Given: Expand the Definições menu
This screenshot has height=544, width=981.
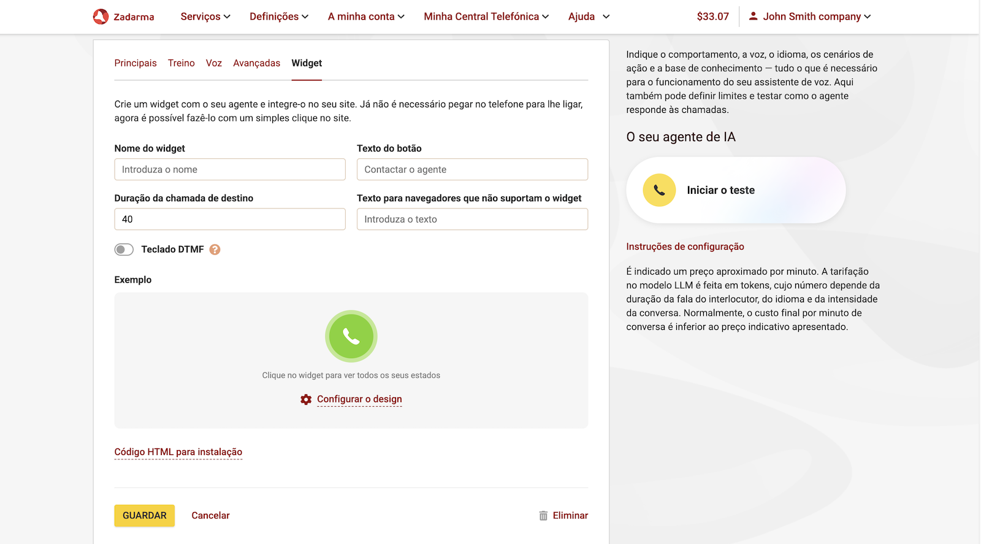Looking at the screenshot, I should click(x=279, y=17).
